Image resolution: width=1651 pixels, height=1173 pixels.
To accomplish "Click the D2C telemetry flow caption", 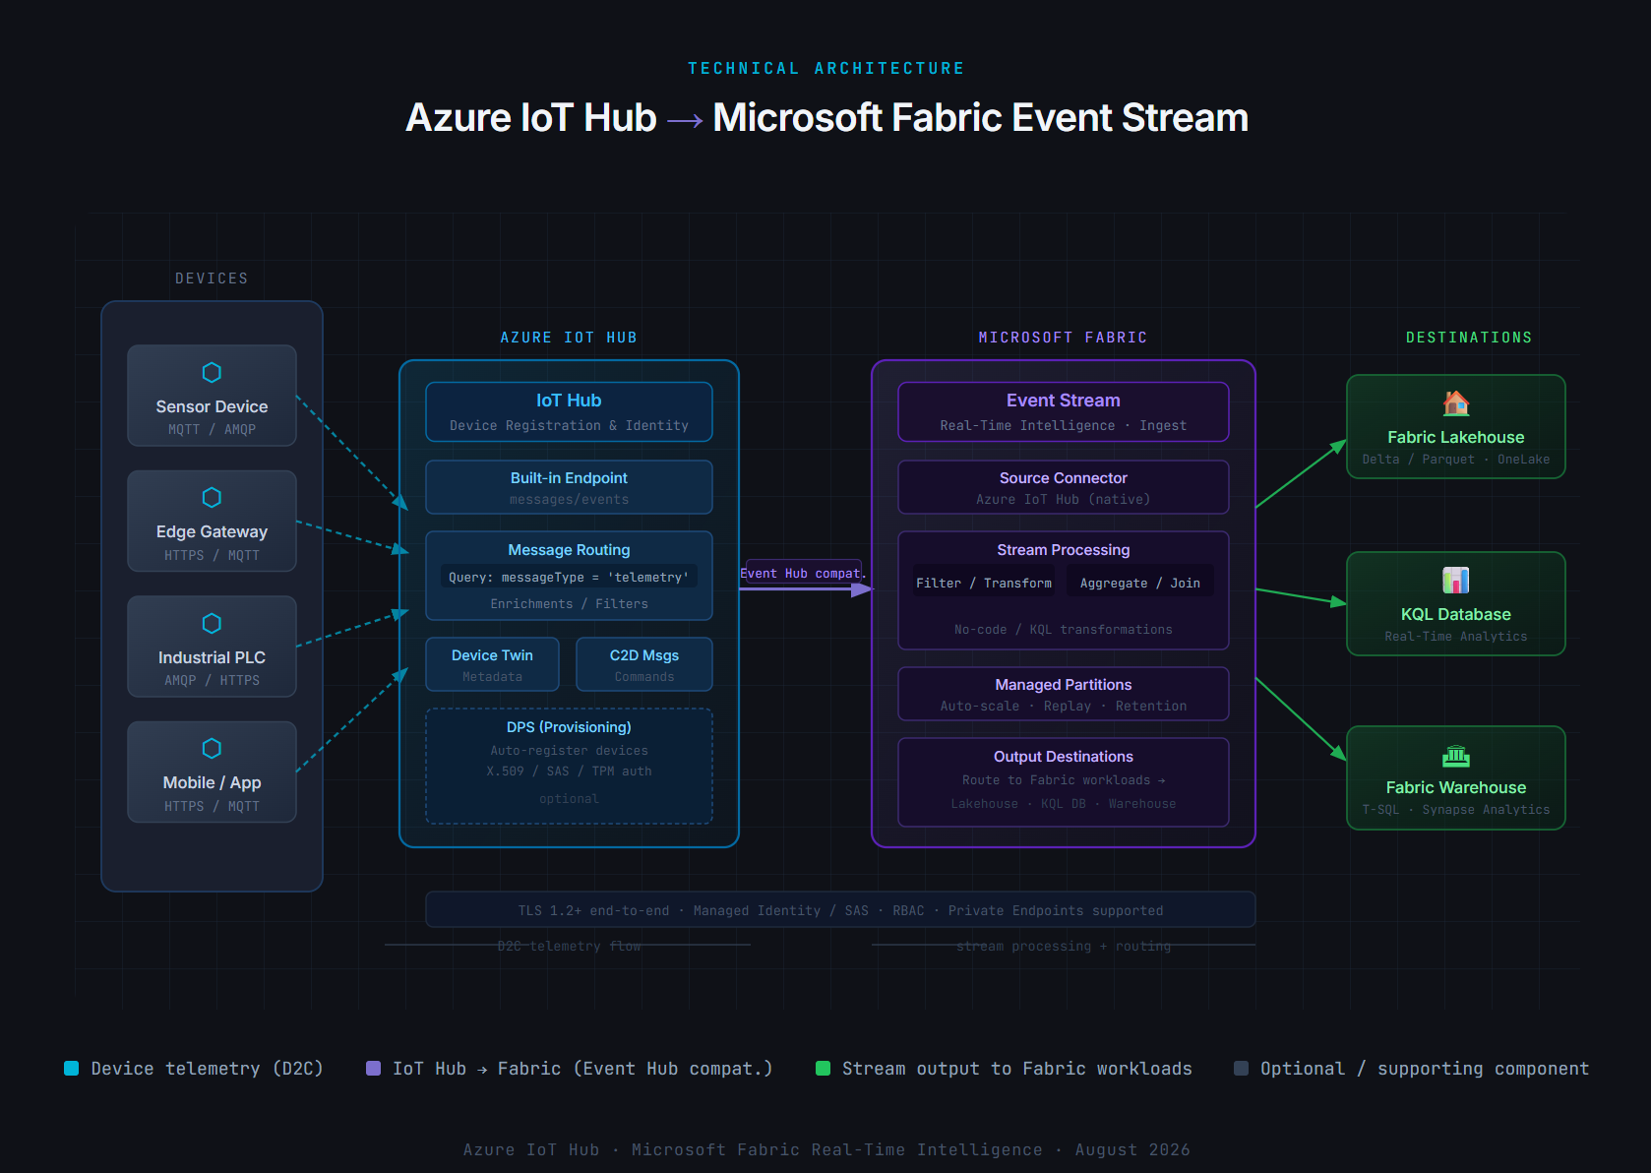I will click(x=569, y=946).
